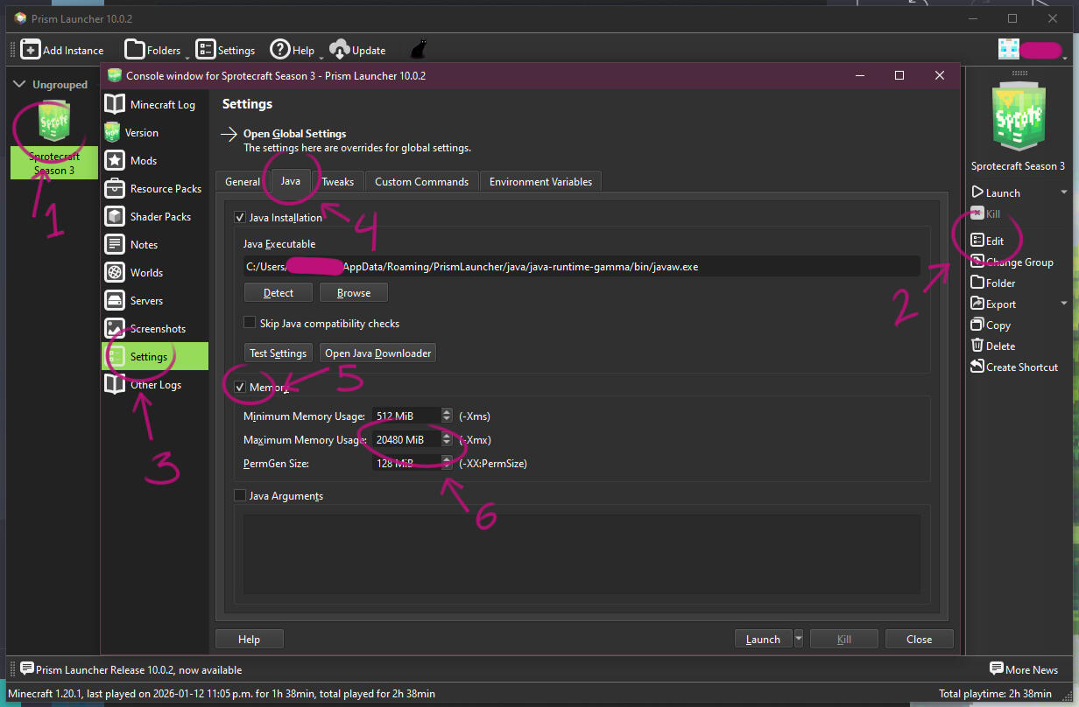Collapse the Ungrouped instance group
The width and height of the screenshot is (1079, 707).
(x=18, y=85)
